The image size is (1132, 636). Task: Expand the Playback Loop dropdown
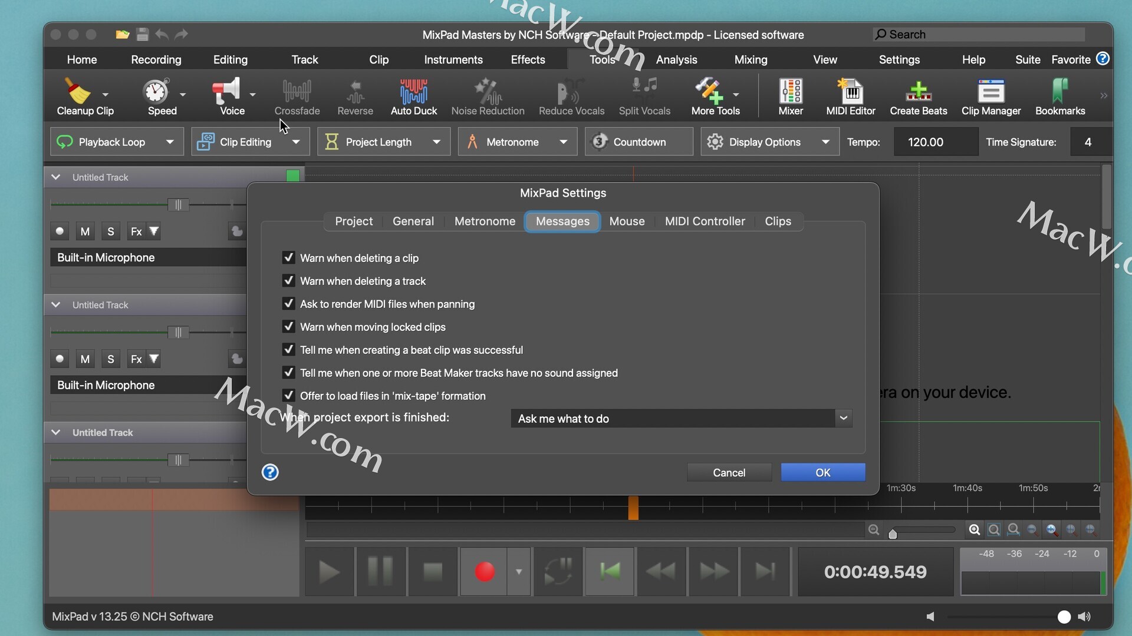[x=170, y=142]
